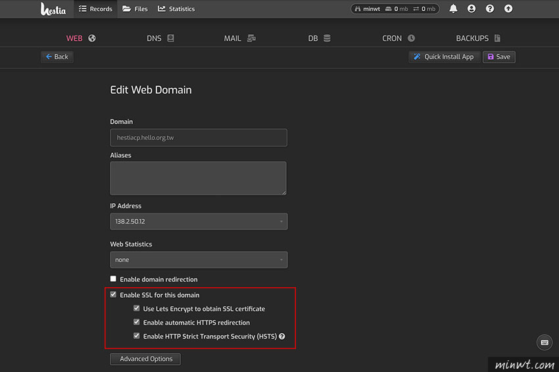This screenshot has height=372, width=559.
Task: Click the minwt user statistics badge
Action: (x=395, y=9)
